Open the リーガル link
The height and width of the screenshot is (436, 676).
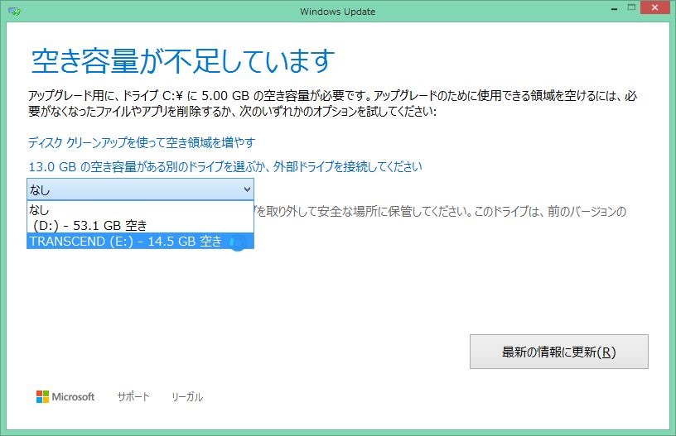coord(187,396)
